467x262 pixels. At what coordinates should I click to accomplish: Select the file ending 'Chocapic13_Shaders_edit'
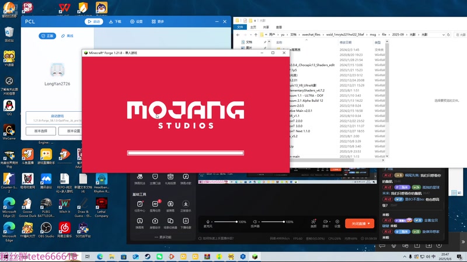tap(312, 65)
